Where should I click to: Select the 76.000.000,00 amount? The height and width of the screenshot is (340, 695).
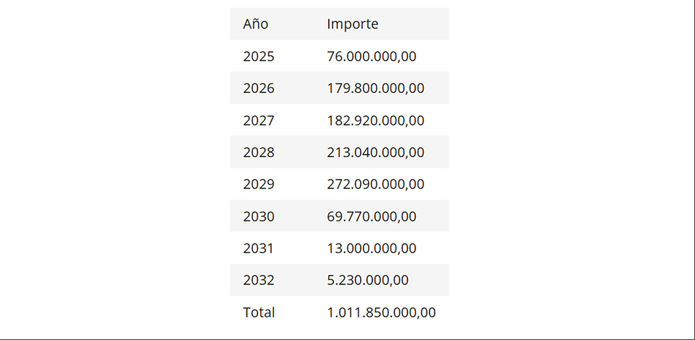372,57
